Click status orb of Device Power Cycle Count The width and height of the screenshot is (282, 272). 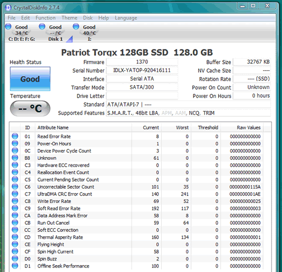15,151
